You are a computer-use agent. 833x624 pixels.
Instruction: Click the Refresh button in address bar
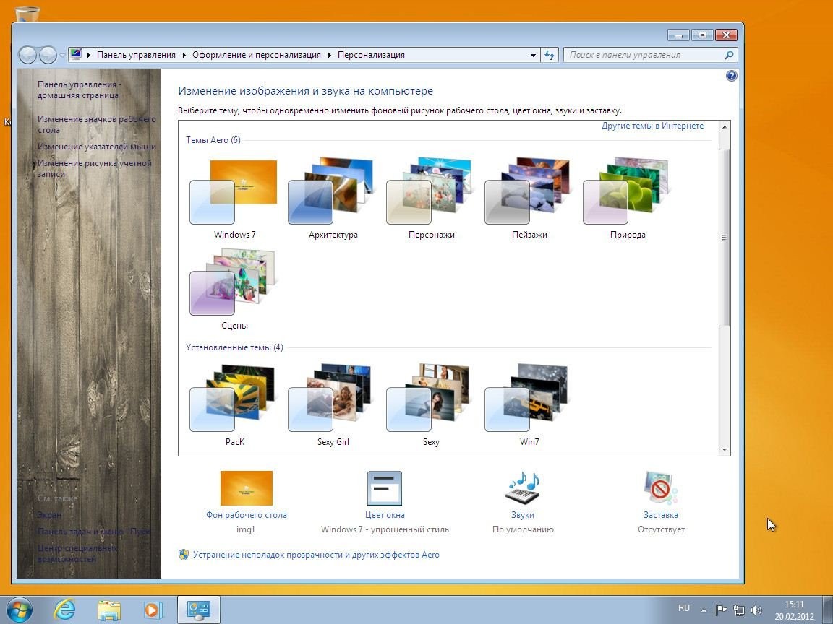point(550,55)
